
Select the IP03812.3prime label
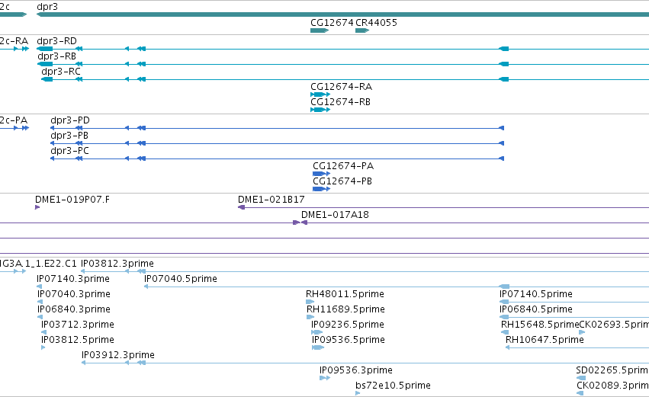point(117,264)
